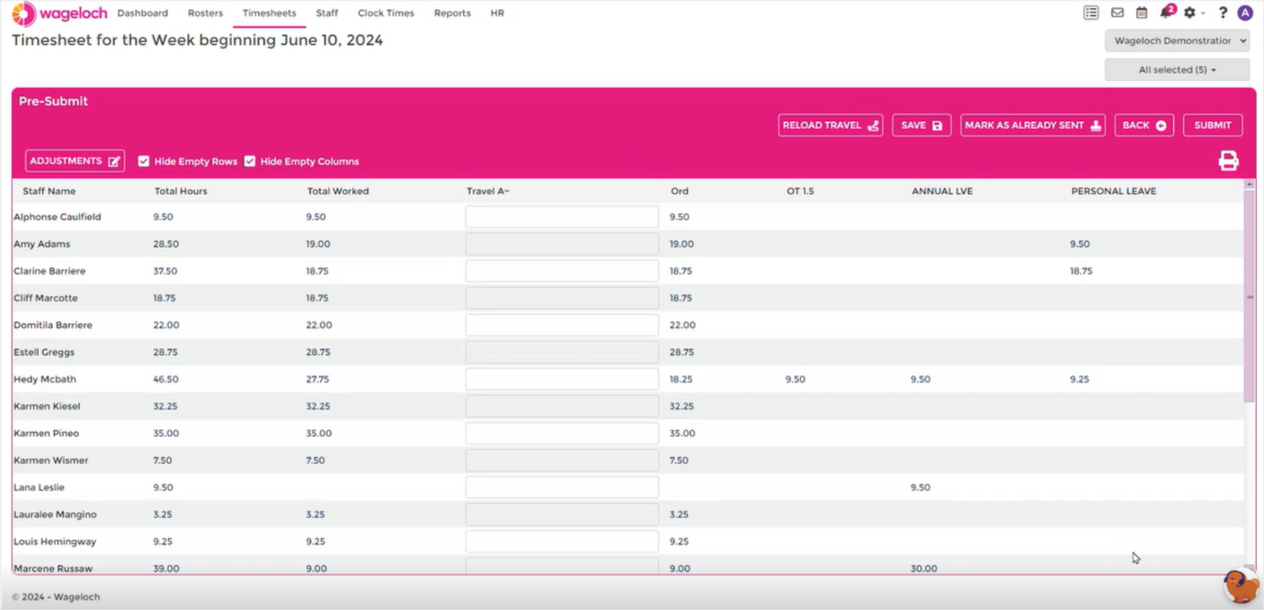
Task: Go to the Dashboard tab
Action: (x=143, y=13)
